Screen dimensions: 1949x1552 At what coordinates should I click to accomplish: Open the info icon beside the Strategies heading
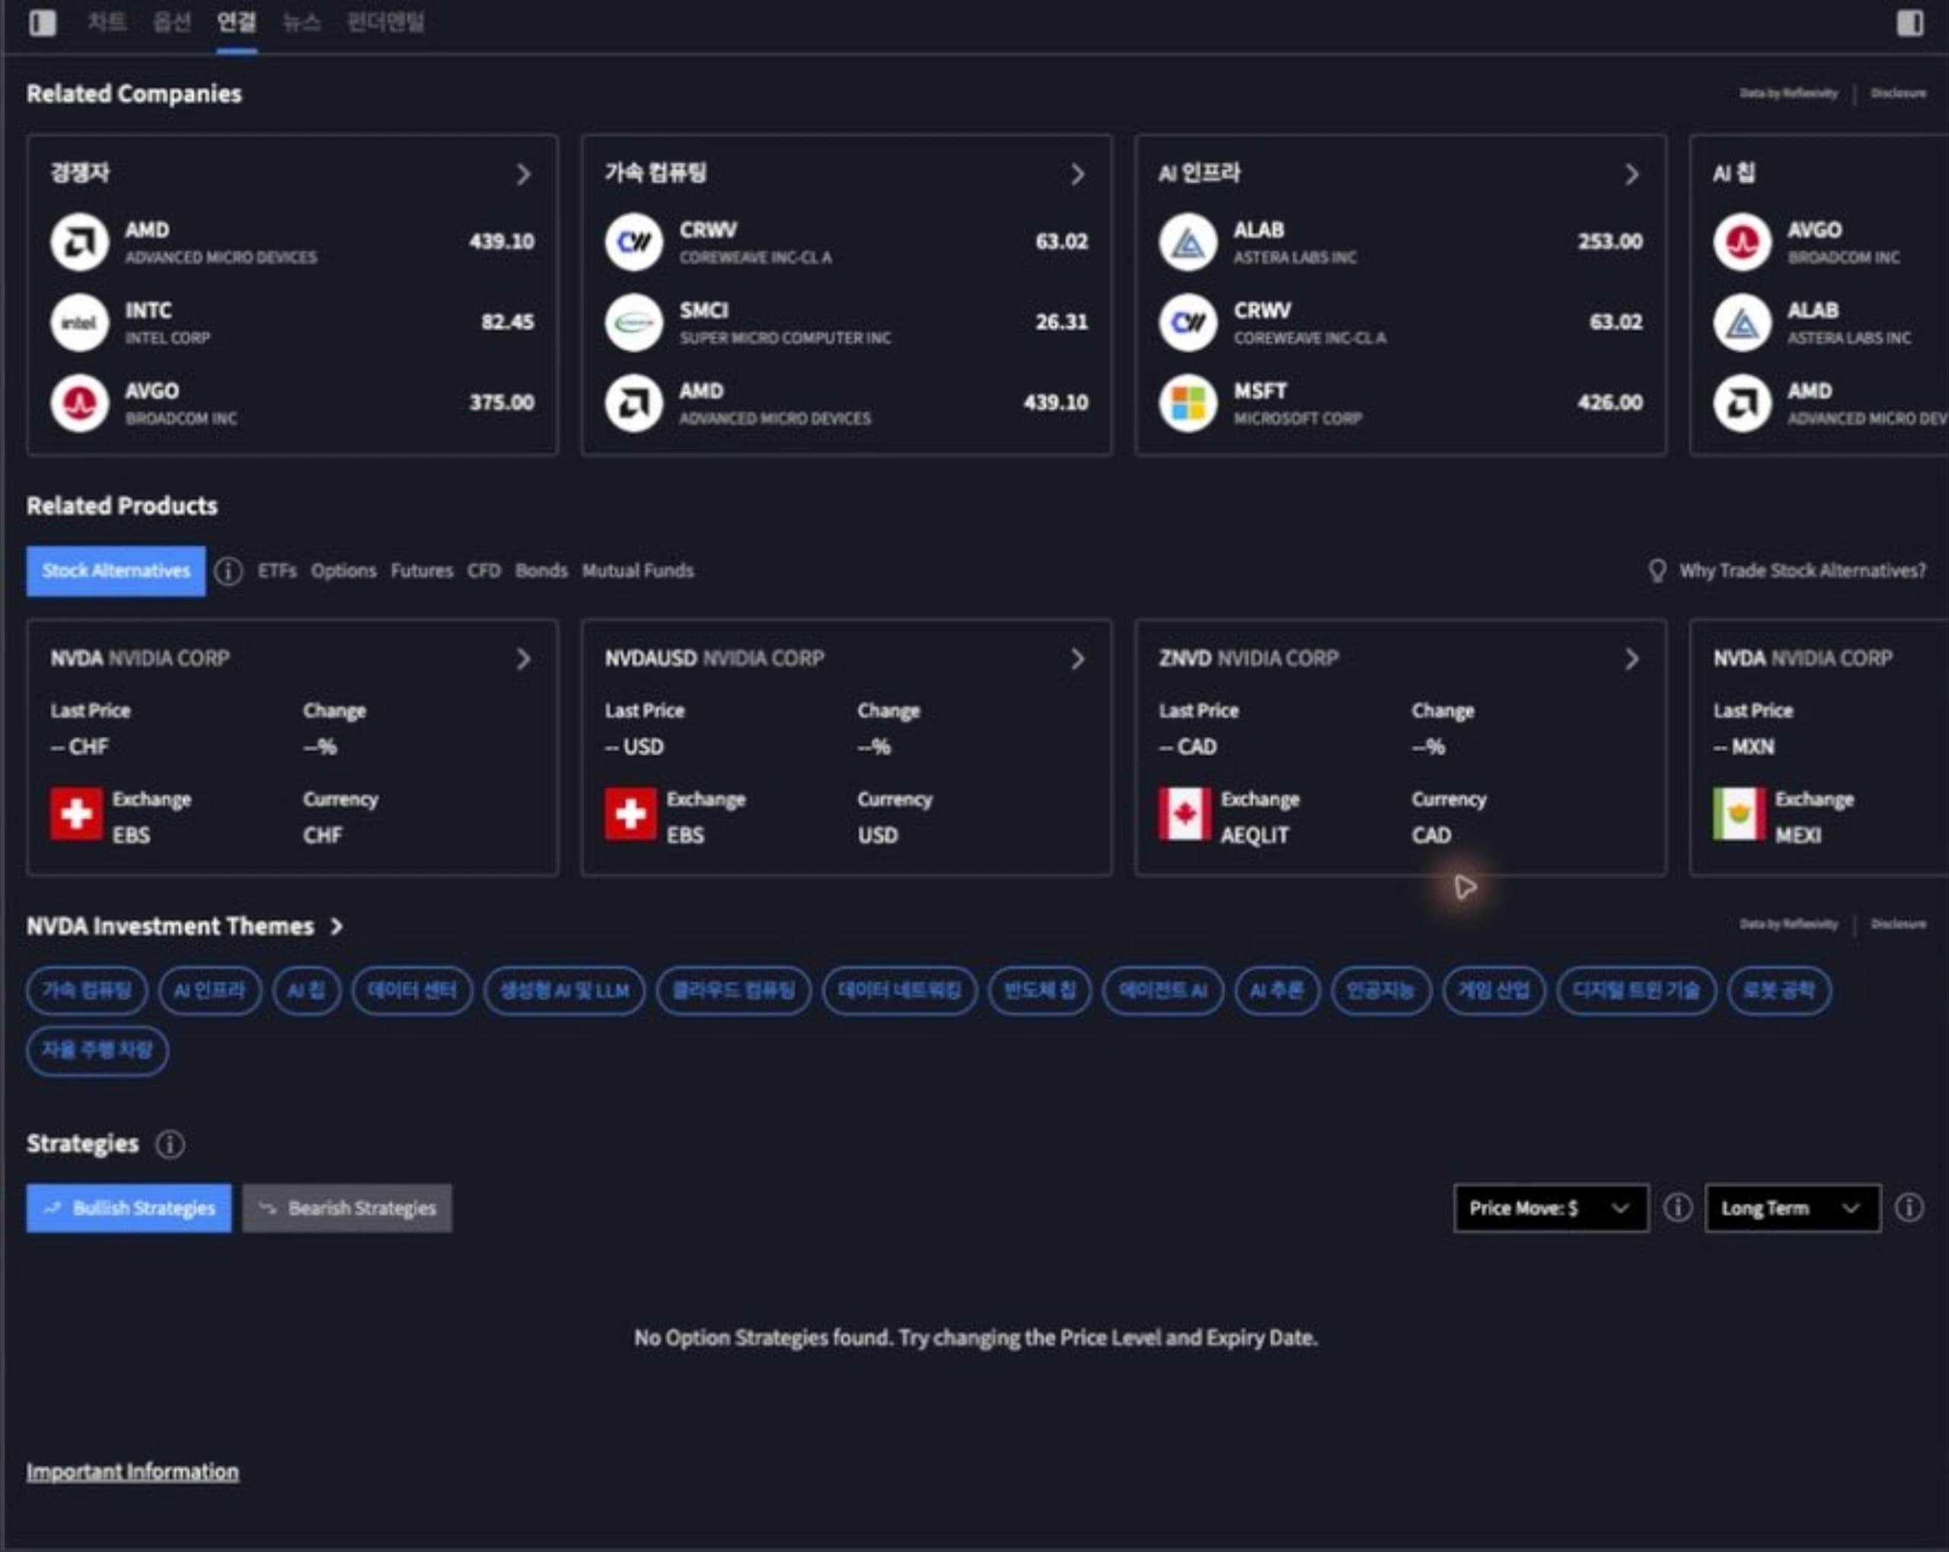tap(170, 1144)
